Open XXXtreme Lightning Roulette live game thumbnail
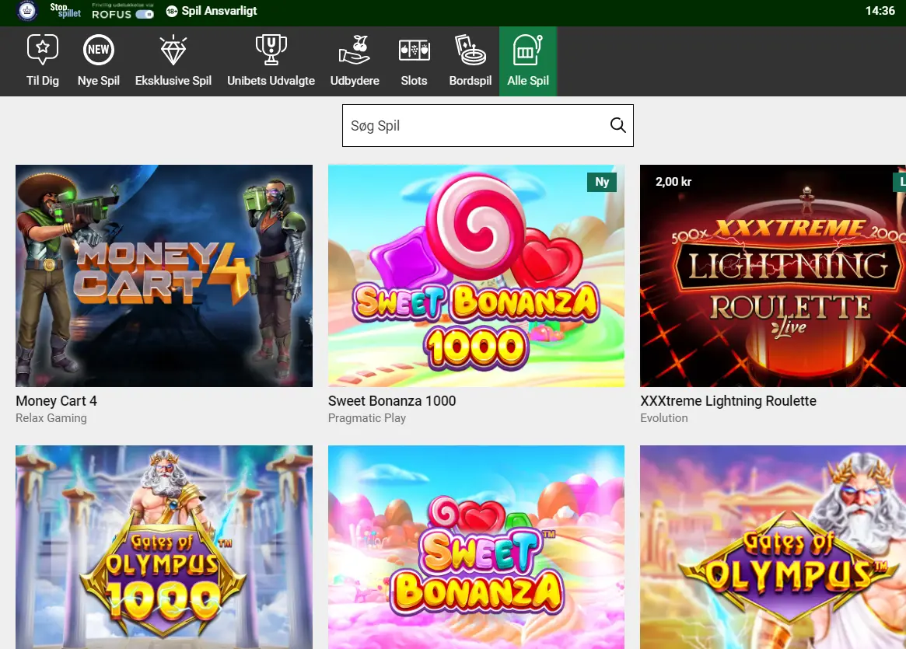This screenshot has width=906, height=649. coord(772,276)
